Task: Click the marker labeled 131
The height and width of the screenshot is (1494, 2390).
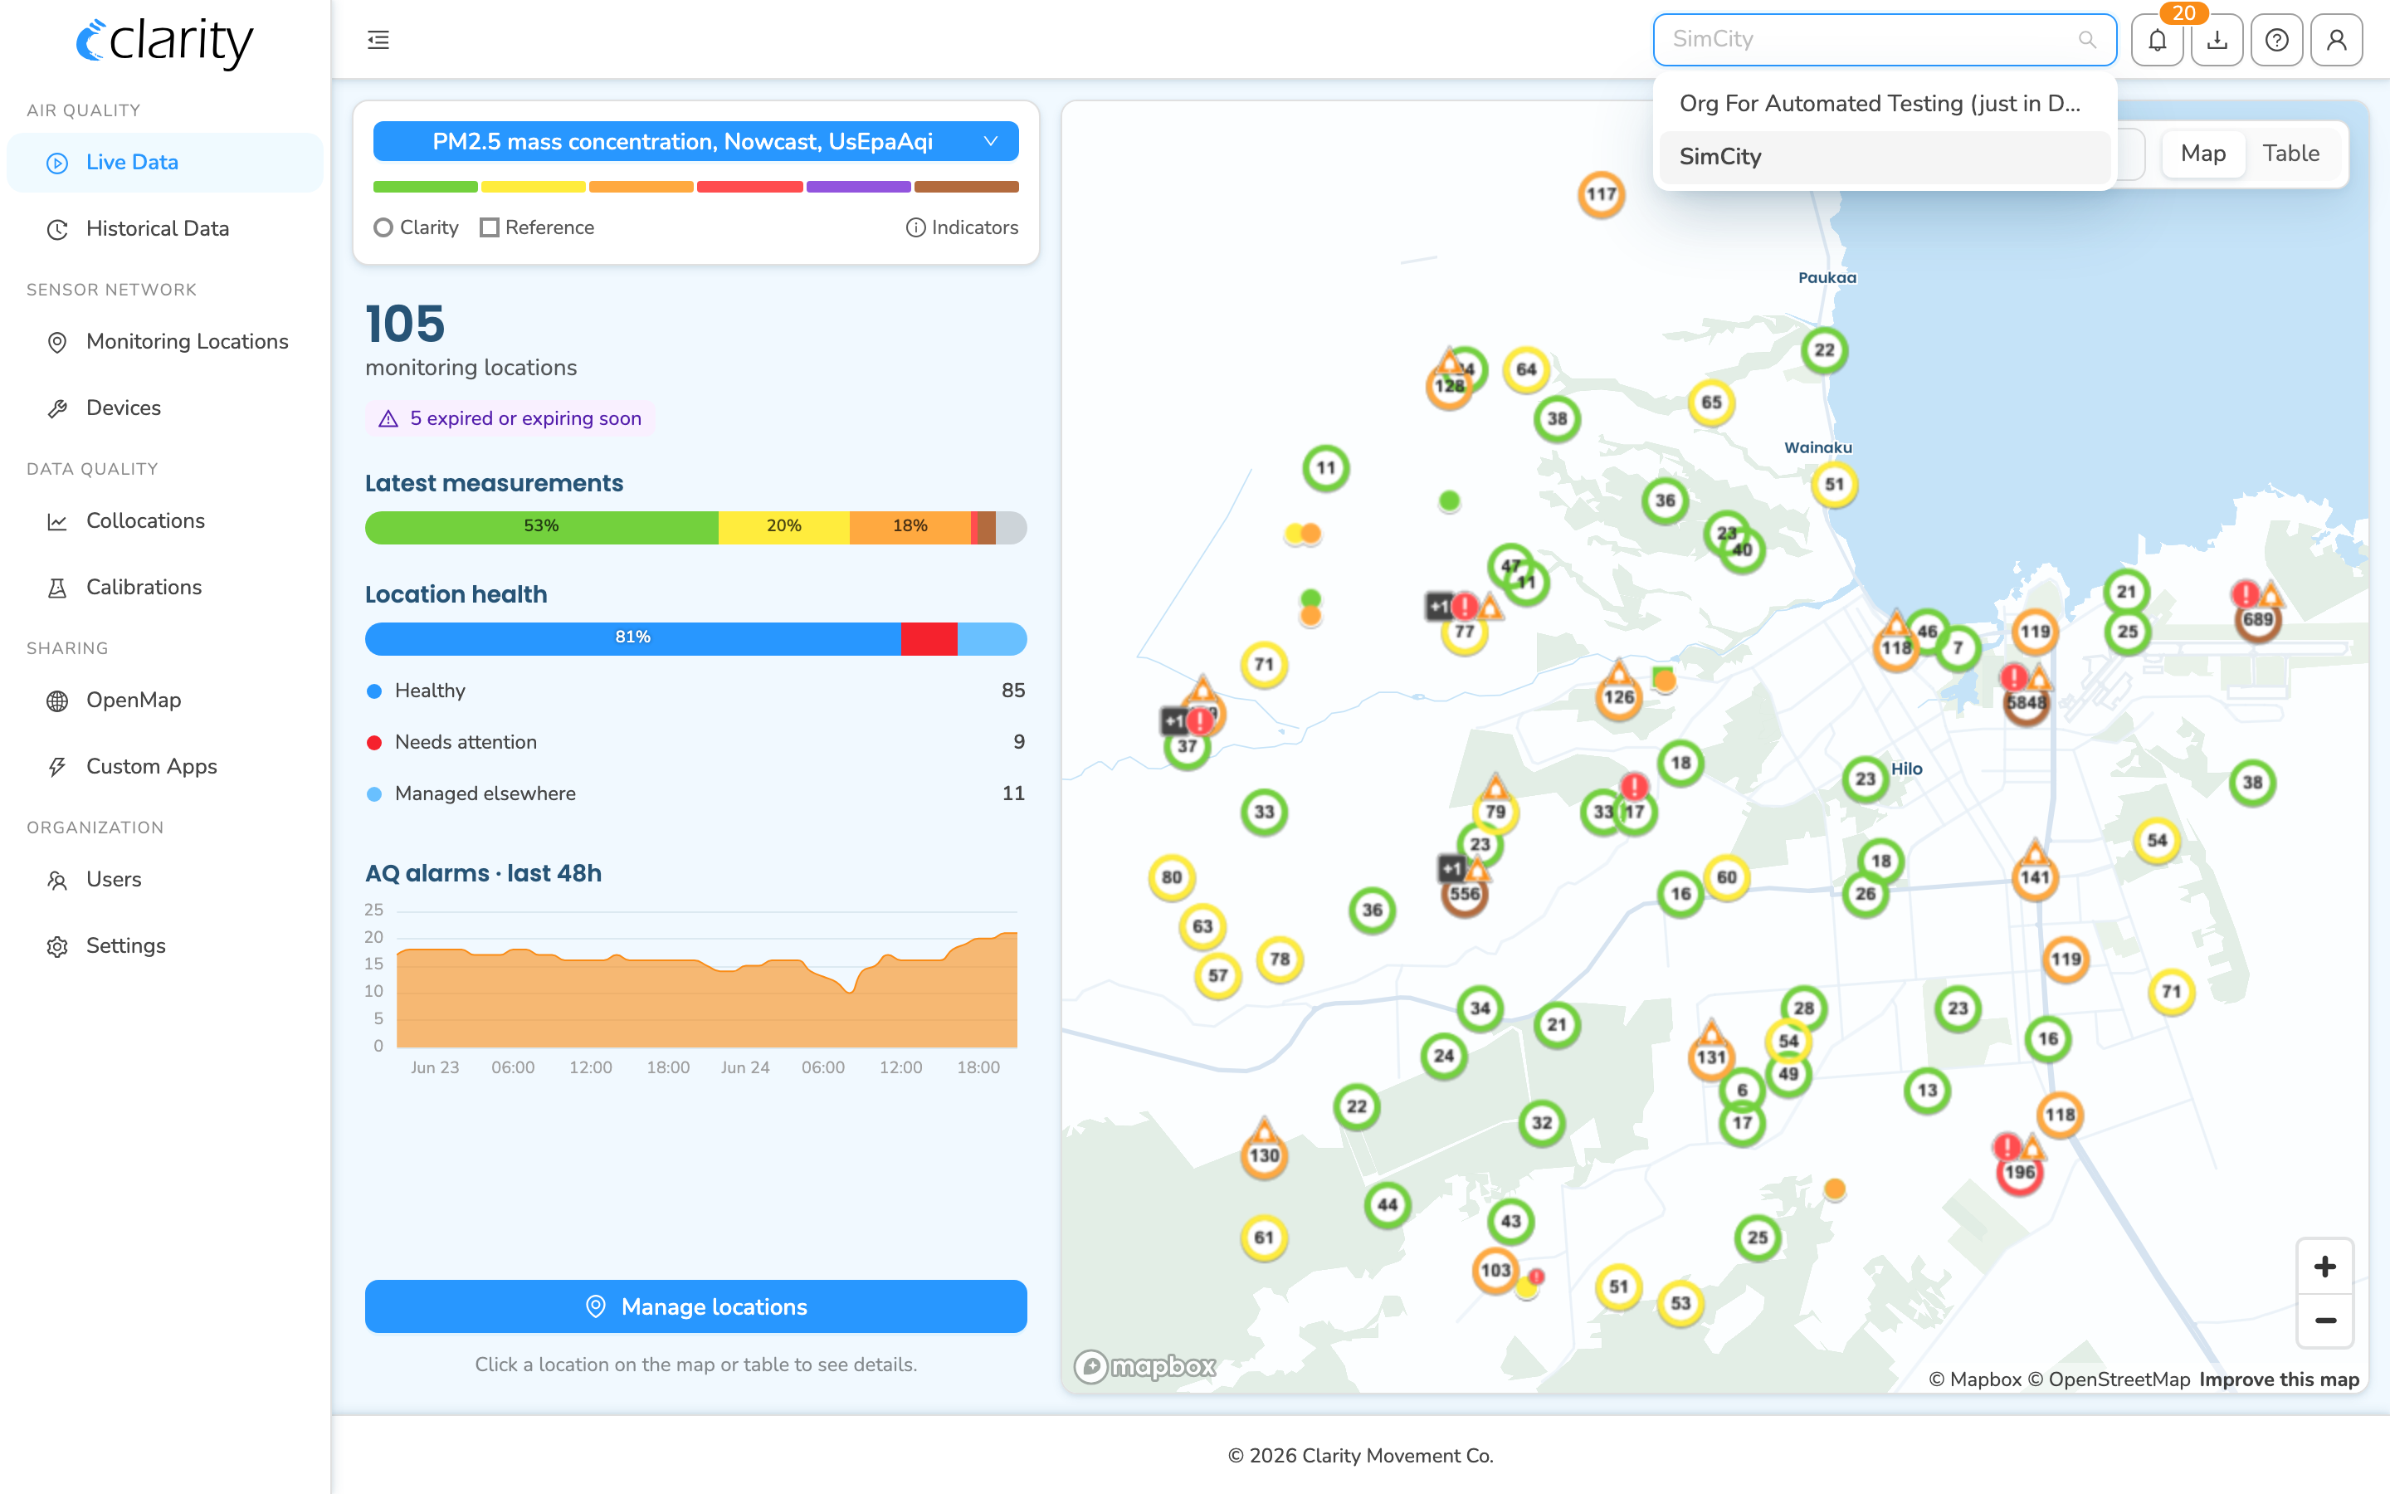Action: coord(1710,1057)
